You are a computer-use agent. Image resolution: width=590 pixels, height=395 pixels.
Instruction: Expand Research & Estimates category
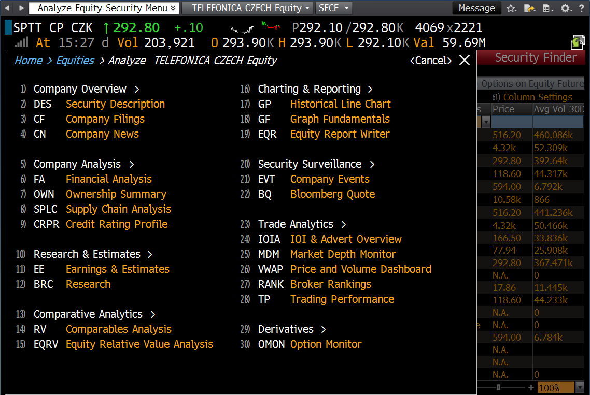point(93,254)
